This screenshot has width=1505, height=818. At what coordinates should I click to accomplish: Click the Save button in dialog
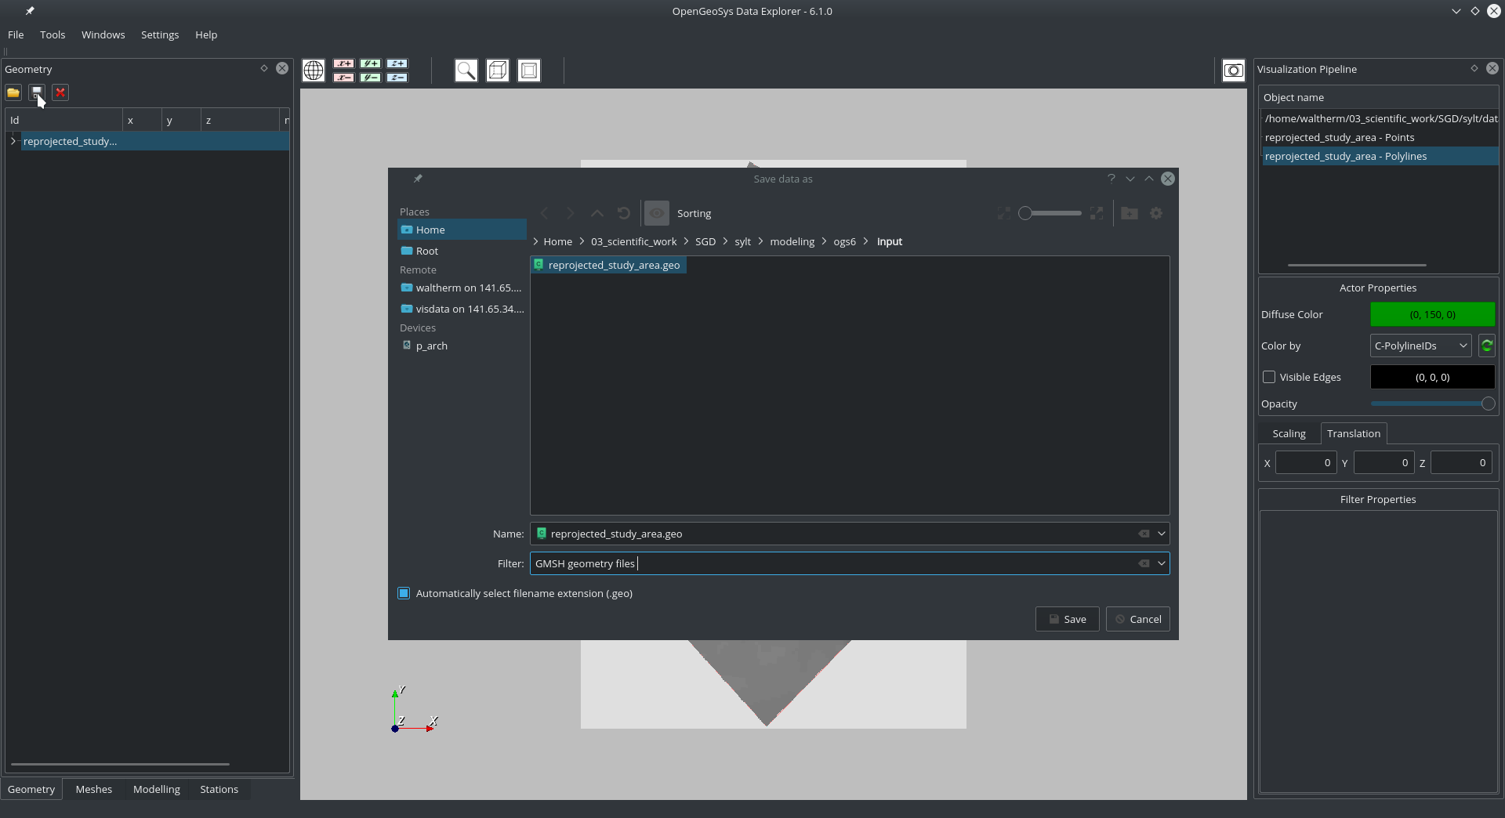(1067, 619)
